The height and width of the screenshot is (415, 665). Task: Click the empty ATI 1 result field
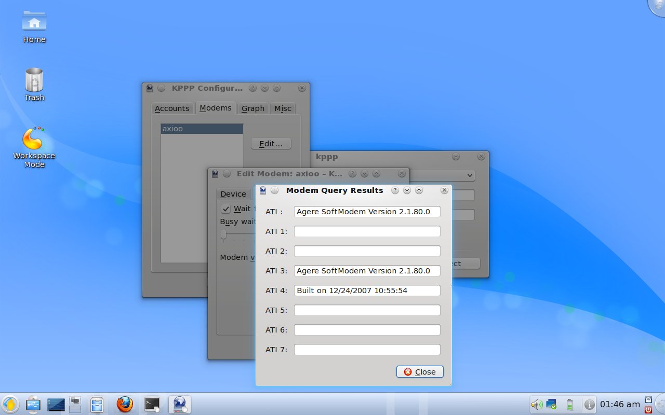point(367,231)
